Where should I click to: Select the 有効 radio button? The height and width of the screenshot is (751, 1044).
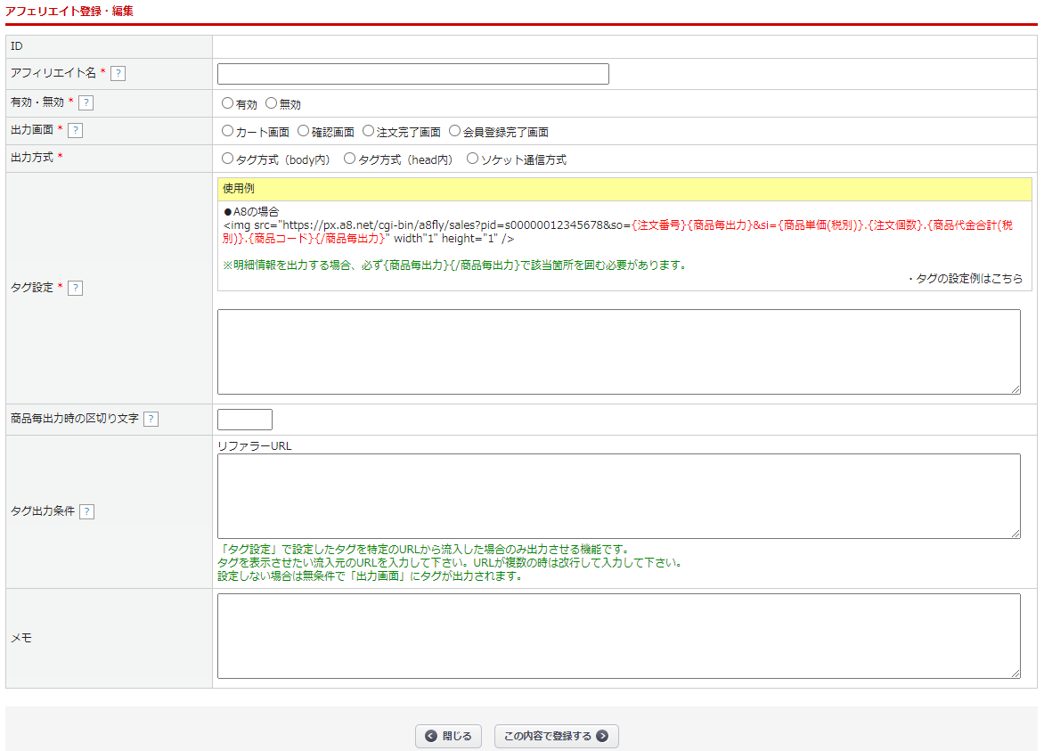tap(228, 103)
